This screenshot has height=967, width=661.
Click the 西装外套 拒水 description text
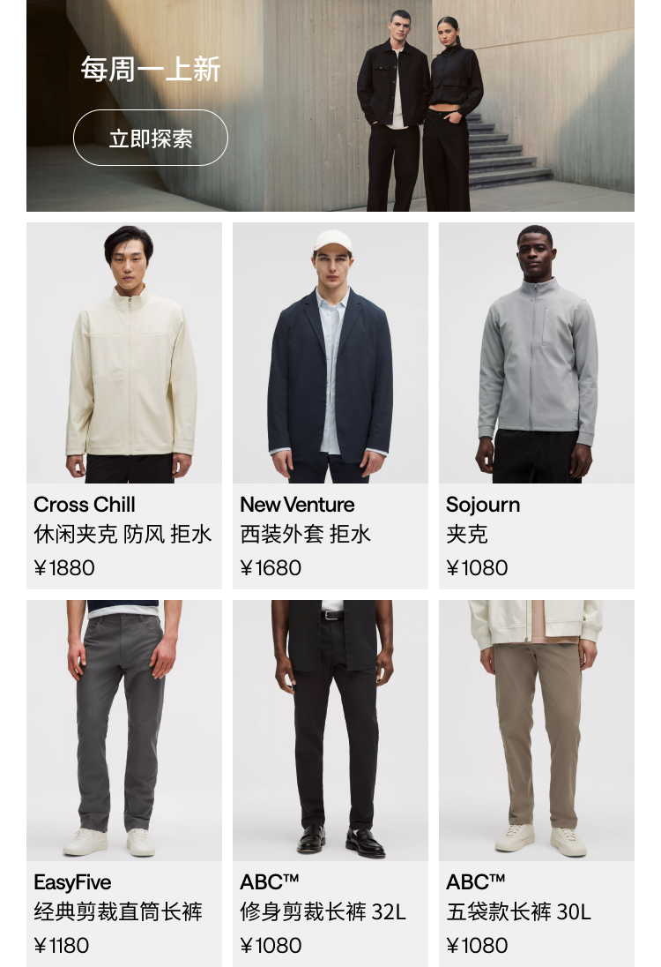[306, 534]
